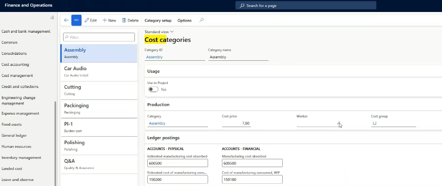Select the Polishing category
The height and width of the screenshot is (186, 442).
pos(99,145)
